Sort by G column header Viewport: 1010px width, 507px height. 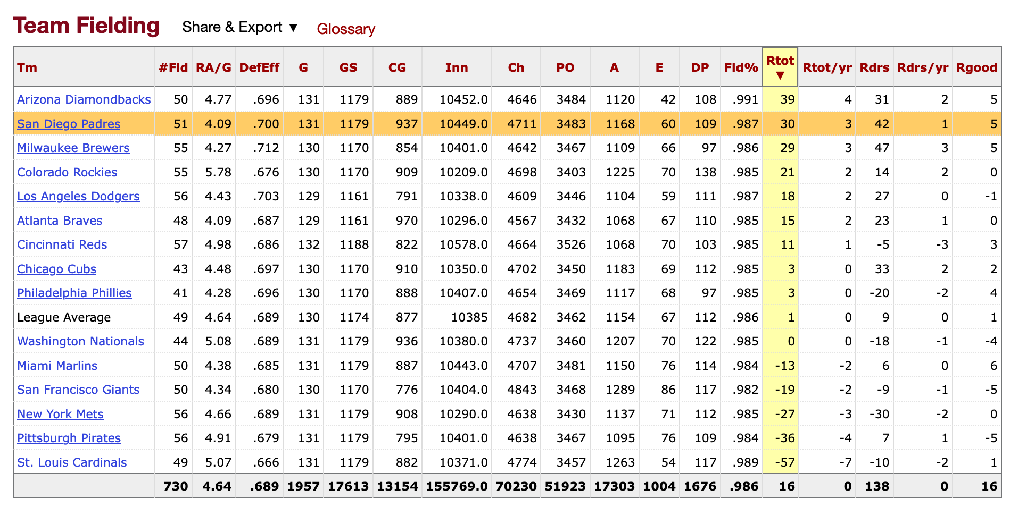coord(303,67)
